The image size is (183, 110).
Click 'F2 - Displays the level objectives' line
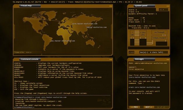point(32,85)
